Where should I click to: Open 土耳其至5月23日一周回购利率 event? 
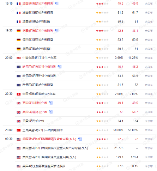tap(43, 130)
